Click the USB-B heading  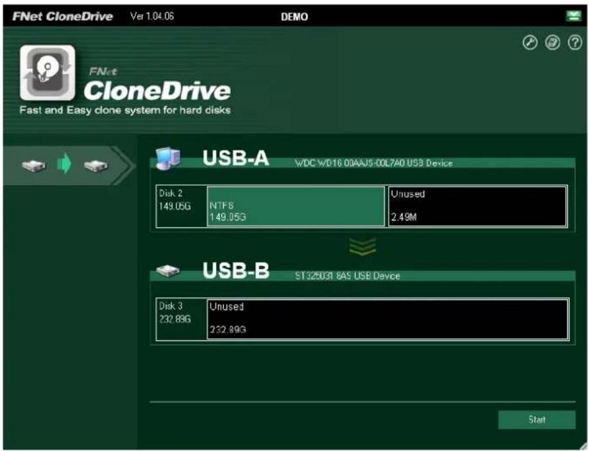pos(236,270)
